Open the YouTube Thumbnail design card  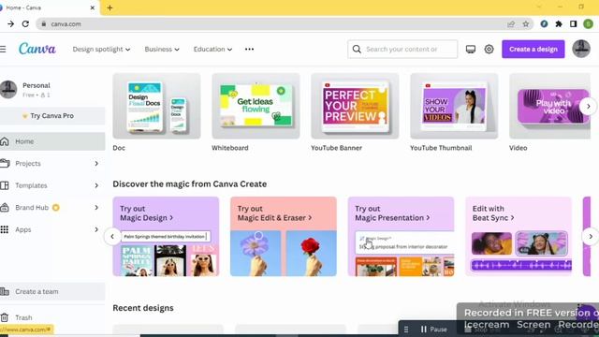click(x=454, y=106)
